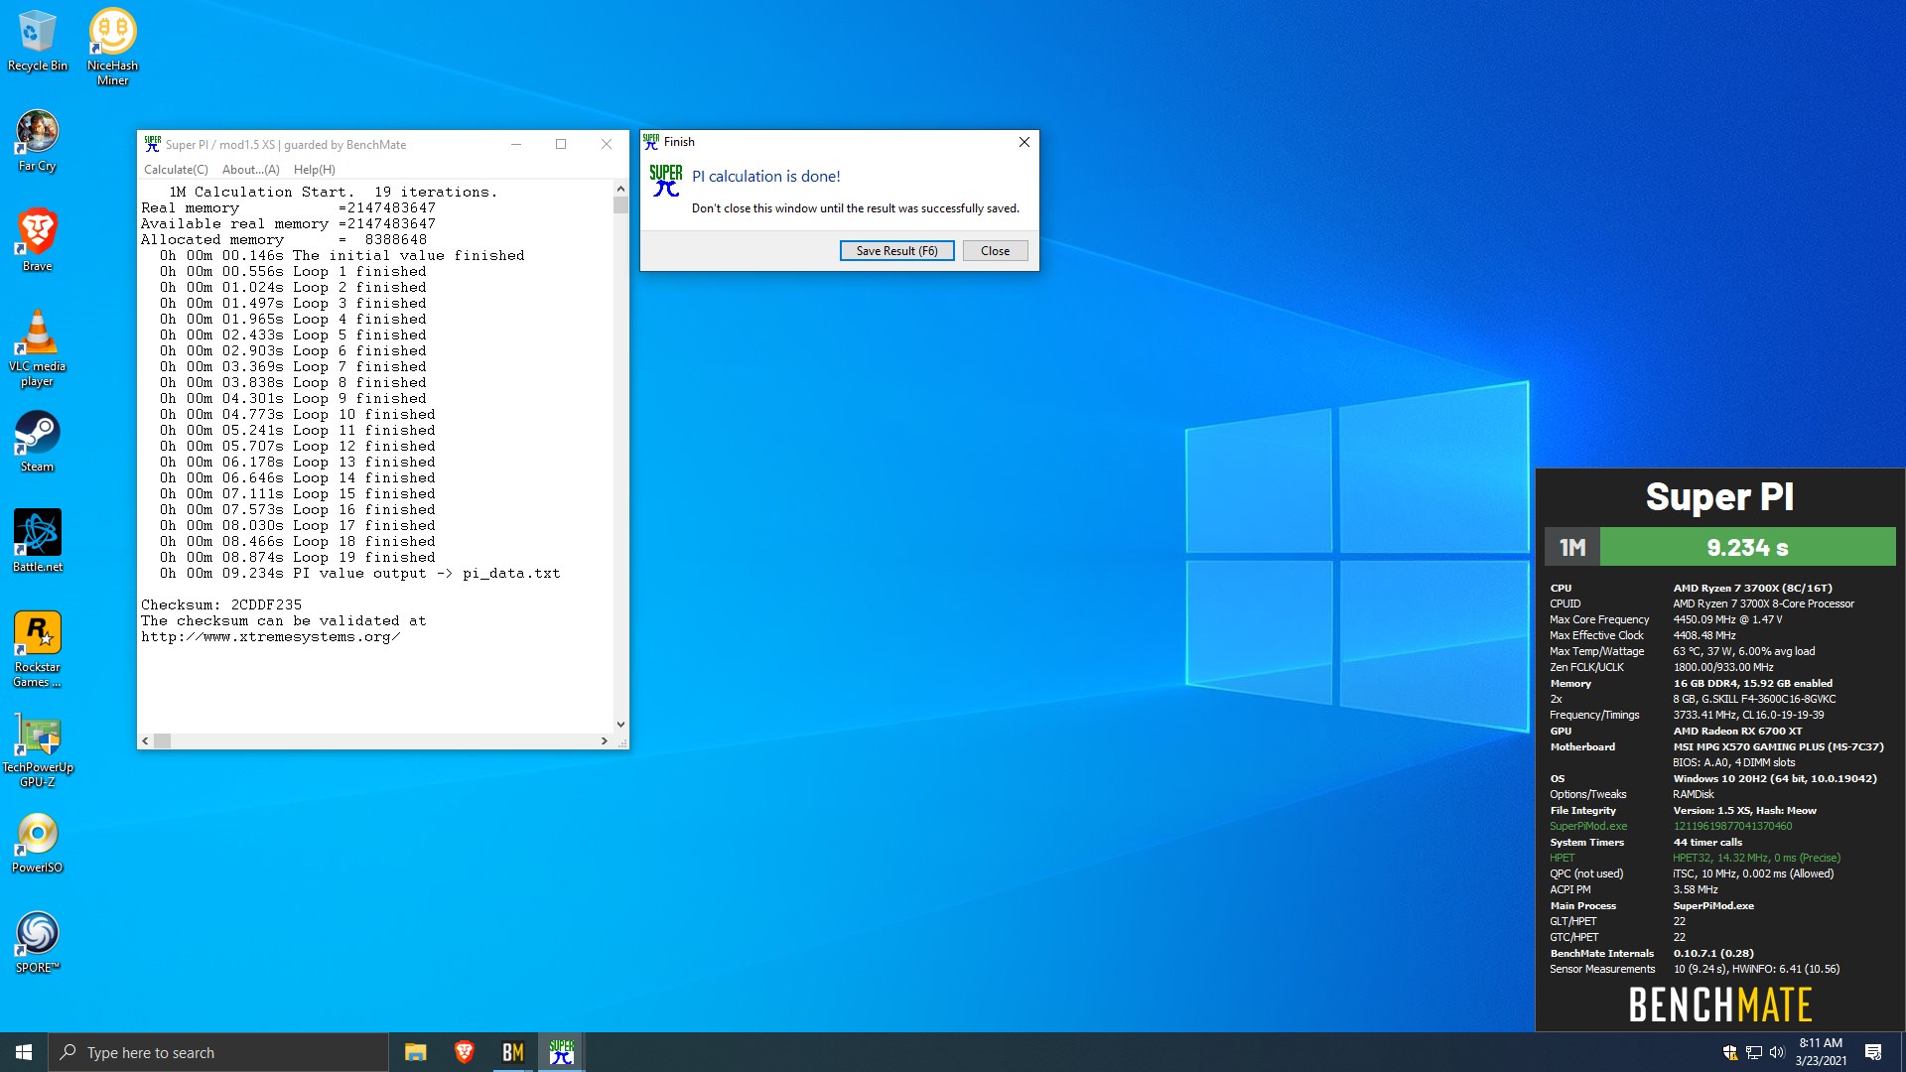Select the Far Cry desktop icon

point(37,140)
